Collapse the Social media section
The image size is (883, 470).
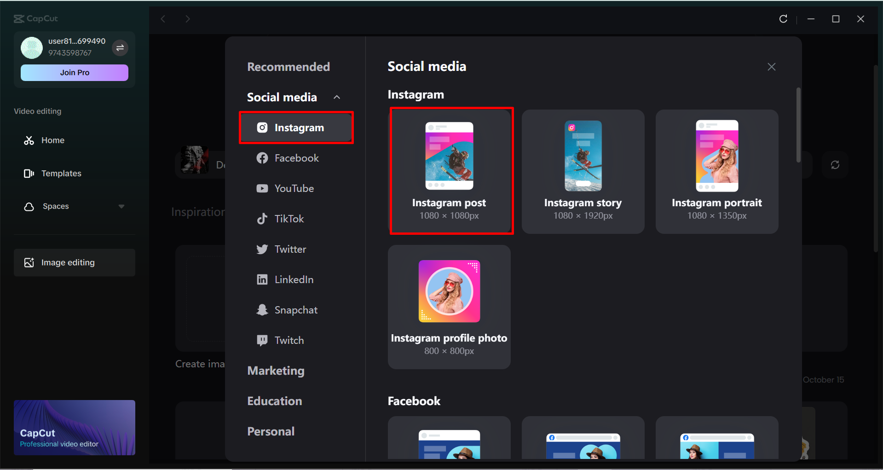point(336,97)
